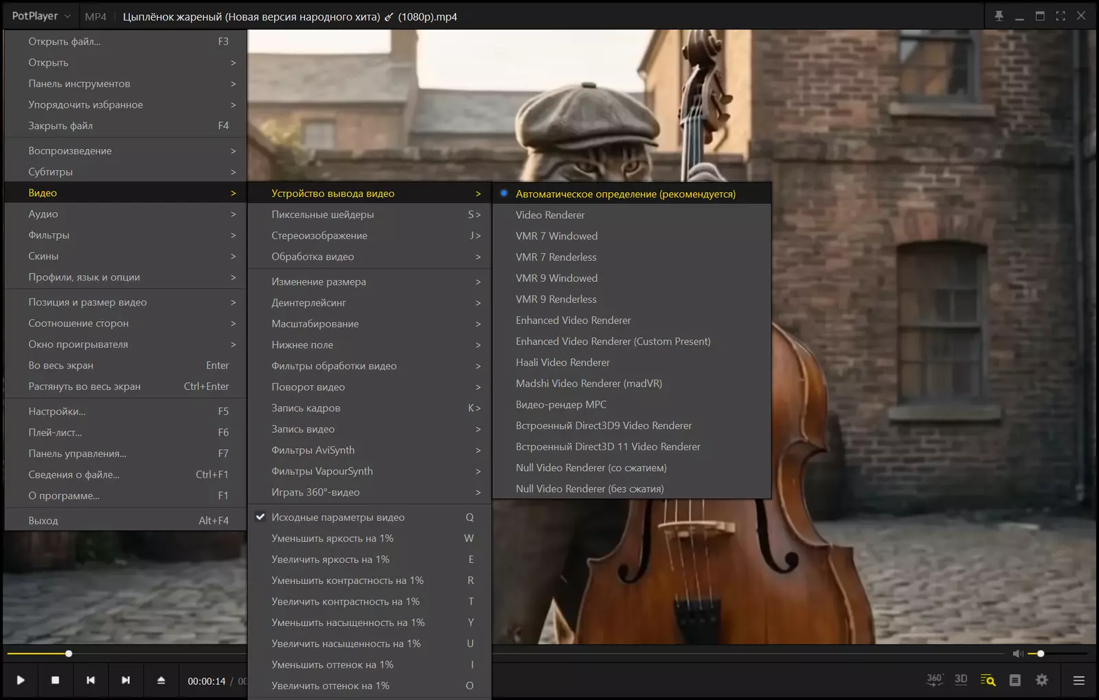Screen dimensions: 1099x700
Task: Open Запись кадров submenu
Action: [x=370, y=408]
